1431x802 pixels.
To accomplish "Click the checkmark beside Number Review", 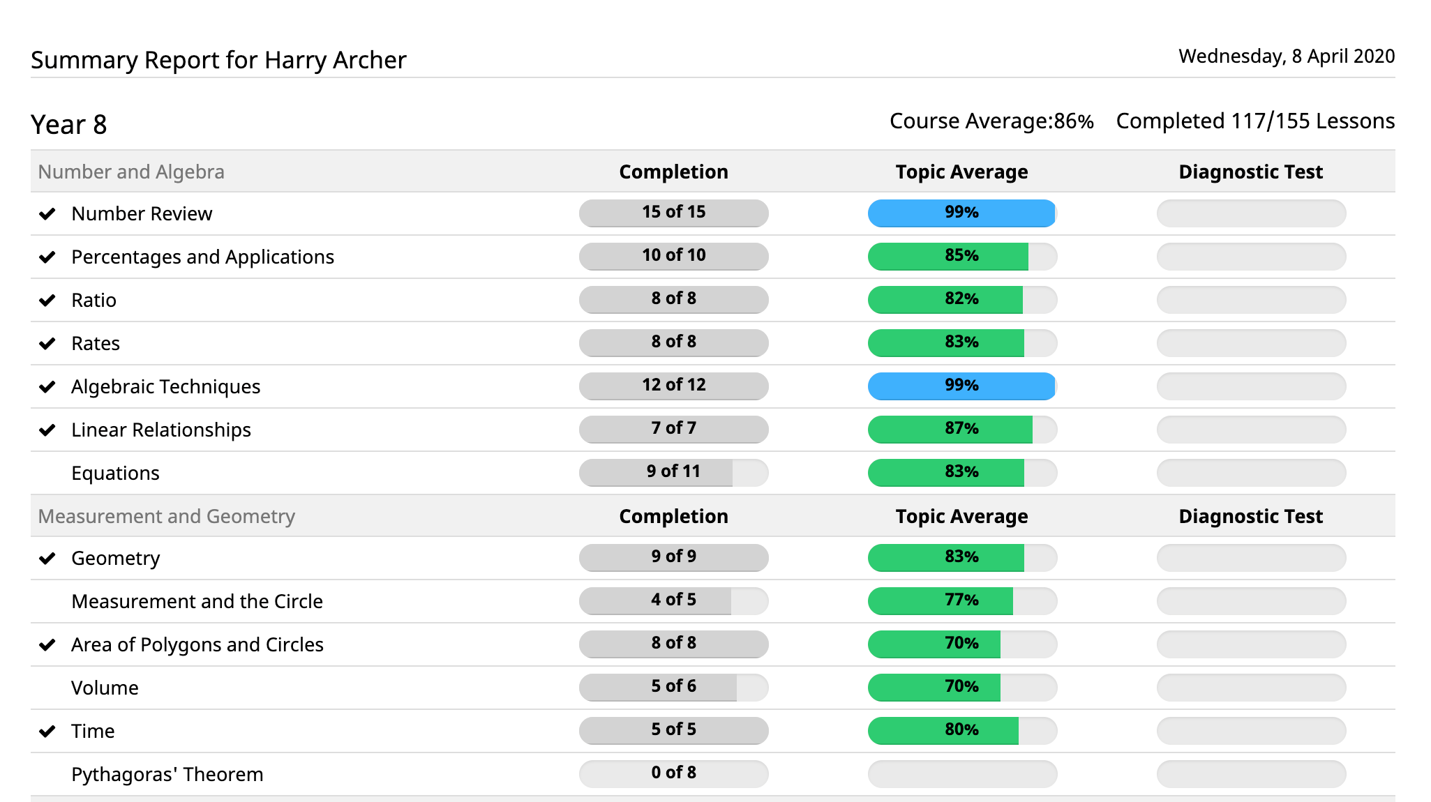I will pyautogui.click(x=47, y=213).
